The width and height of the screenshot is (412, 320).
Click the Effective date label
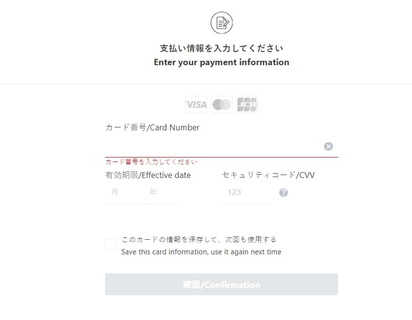pos(148,175)
